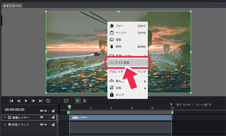
Task: Toggle solo circle on 映像トラック
Action: pos(49,124)
